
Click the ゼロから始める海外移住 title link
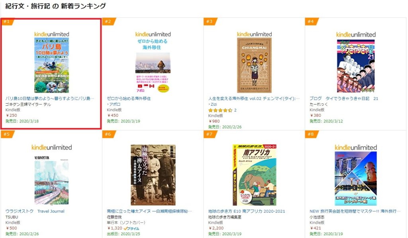click(x=129, y=98)
